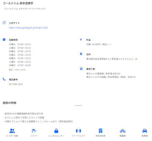Viewport: 152px width, 141px height.
Task: Click the 駐輪場 bicycle icon
Action: coord(123,131)
